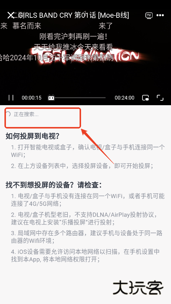Select the tip mentioning DLNA/AirPlay投射协议
The width and height of the screenshot is (171, 304).
84,218
